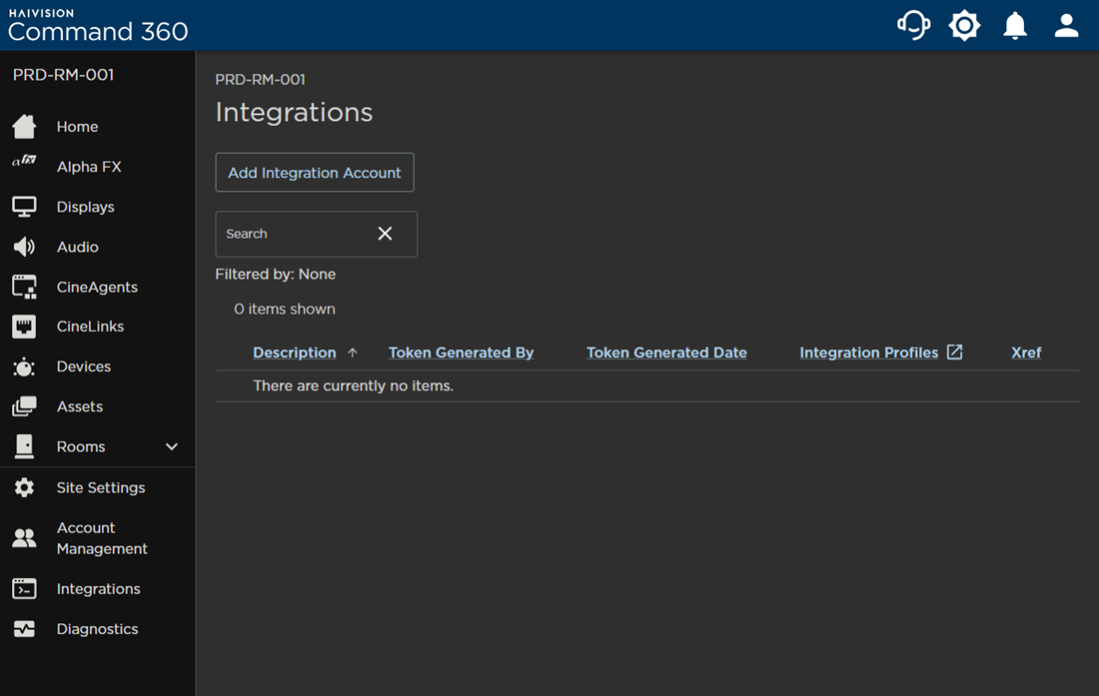Open CineAgents menu item
Viewport: 1099px width, 696px height.
pyautogui.click(x=98, y=287)
